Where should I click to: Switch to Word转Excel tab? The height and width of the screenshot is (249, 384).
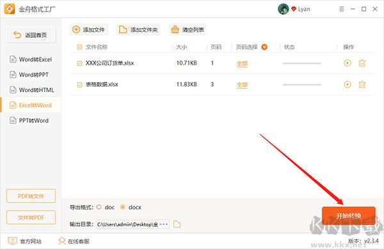tap(31, 59)
